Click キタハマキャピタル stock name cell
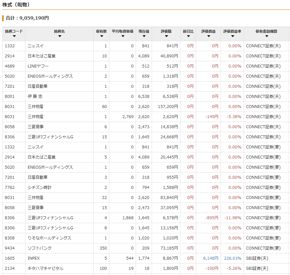Screen dimensions: 290x275 pyautogui.click(x=59, y=268)
